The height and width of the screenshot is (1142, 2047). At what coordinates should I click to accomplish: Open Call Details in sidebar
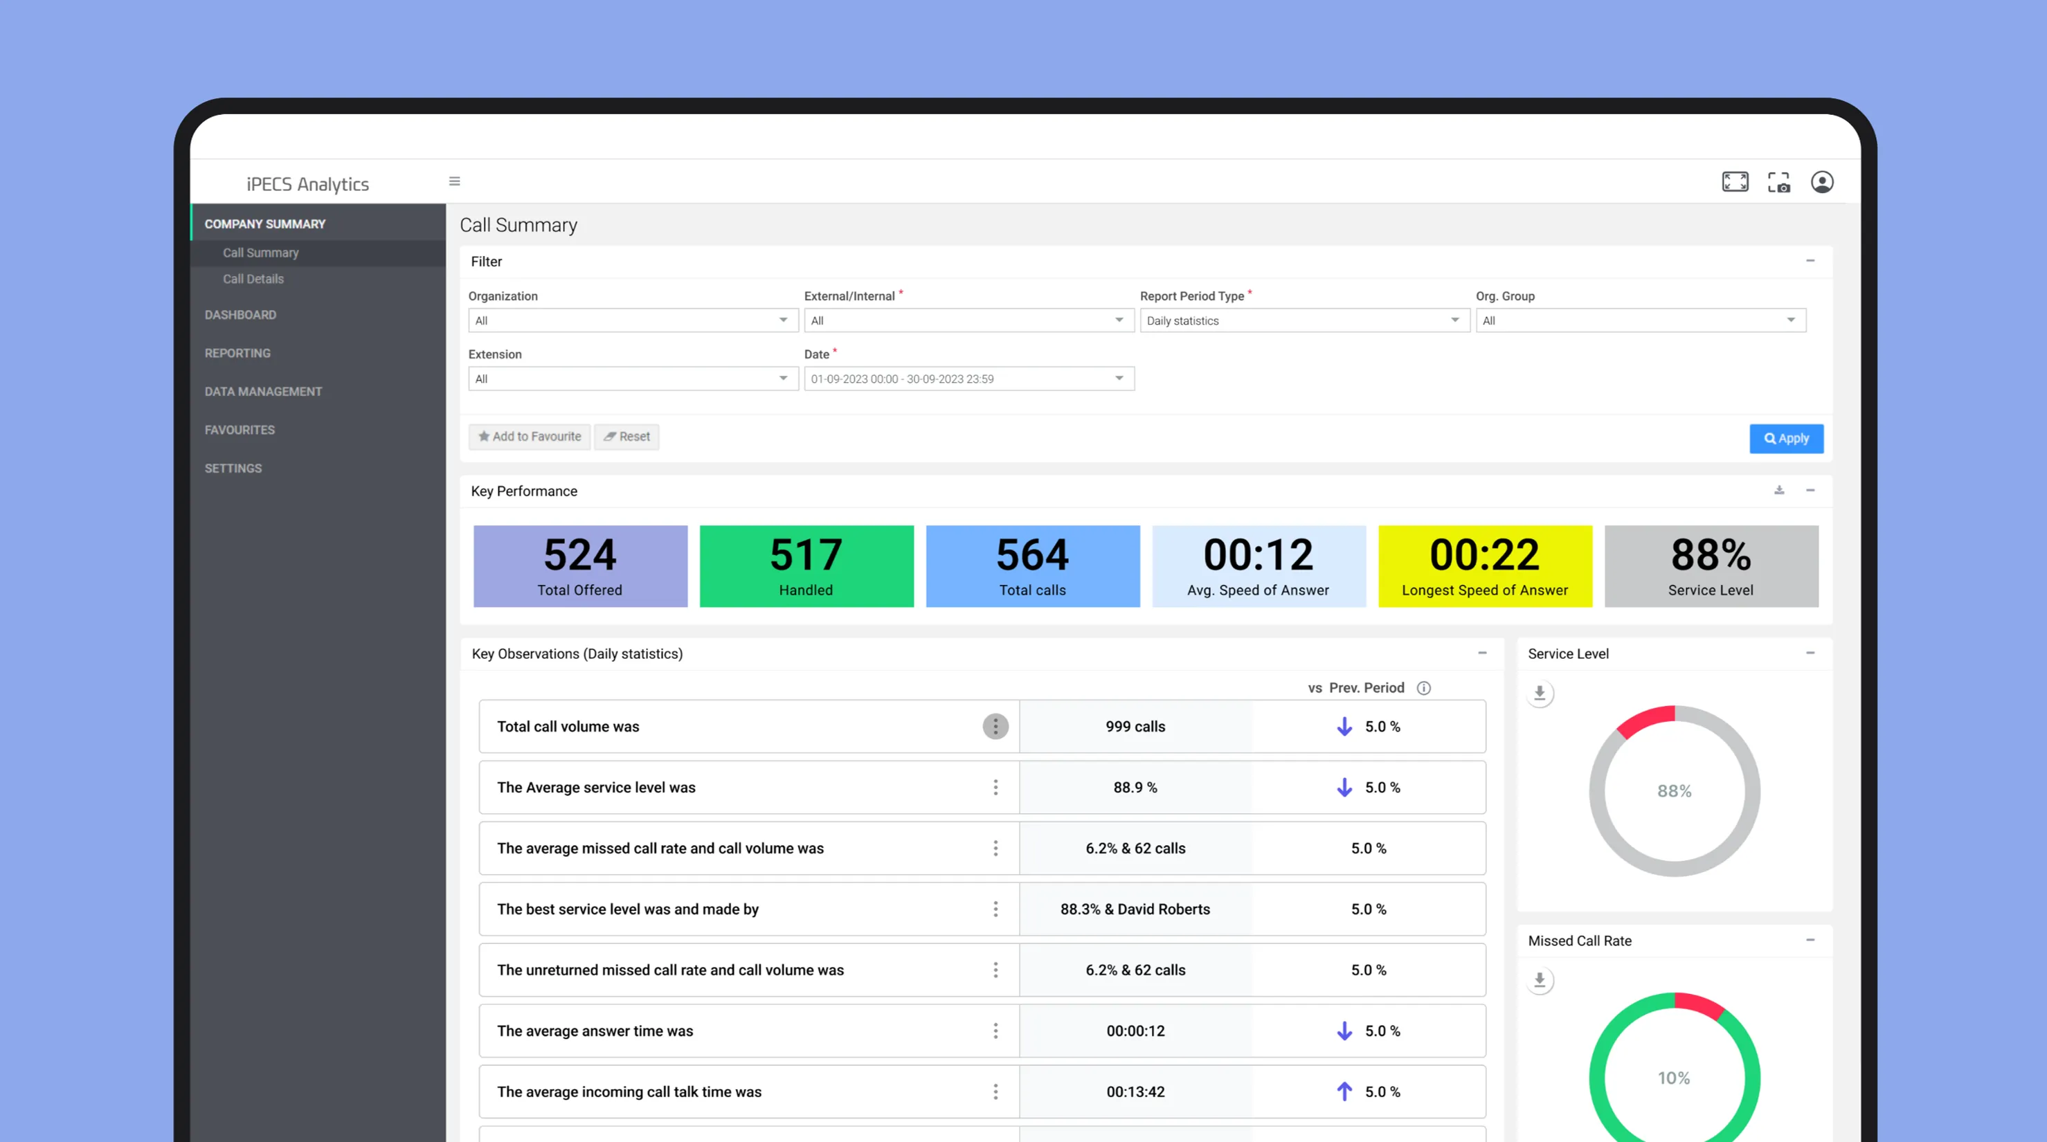pos(253,279)
